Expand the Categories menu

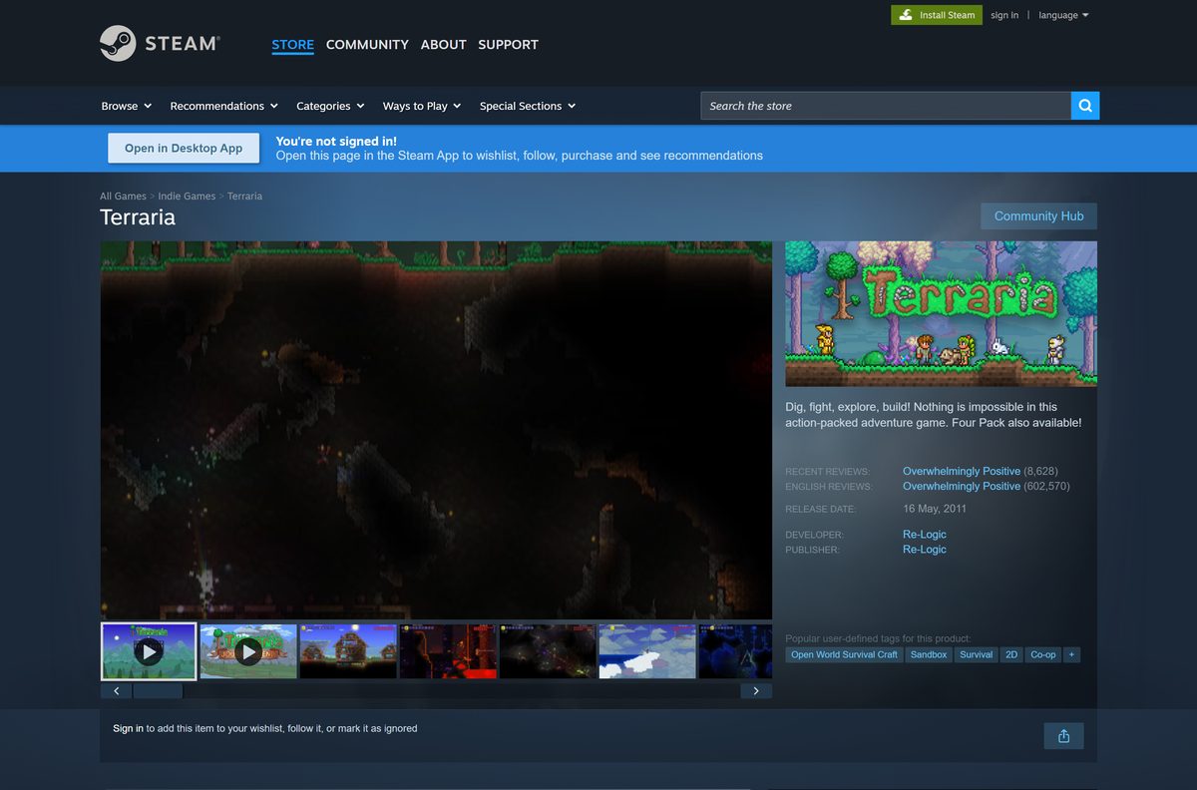[x=331, y=106]
